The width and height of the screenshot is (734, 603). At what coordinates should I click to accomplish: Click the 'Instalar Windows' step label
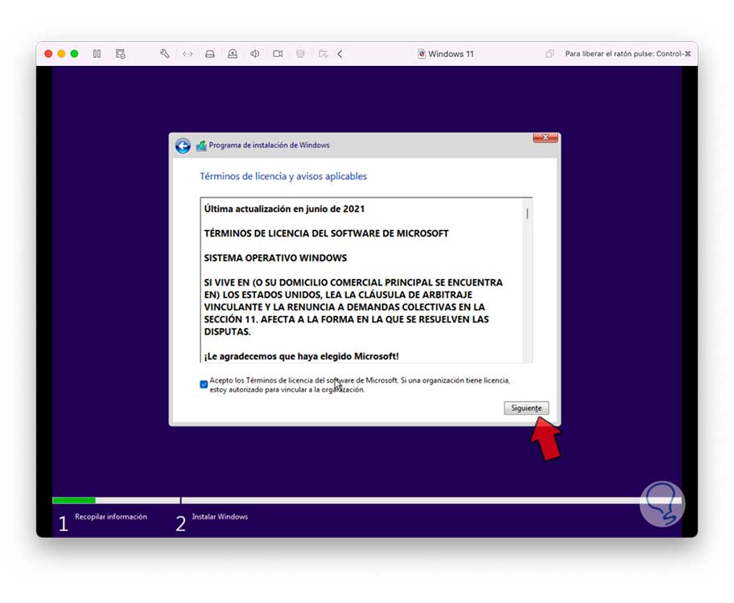(x=220, y=516)
